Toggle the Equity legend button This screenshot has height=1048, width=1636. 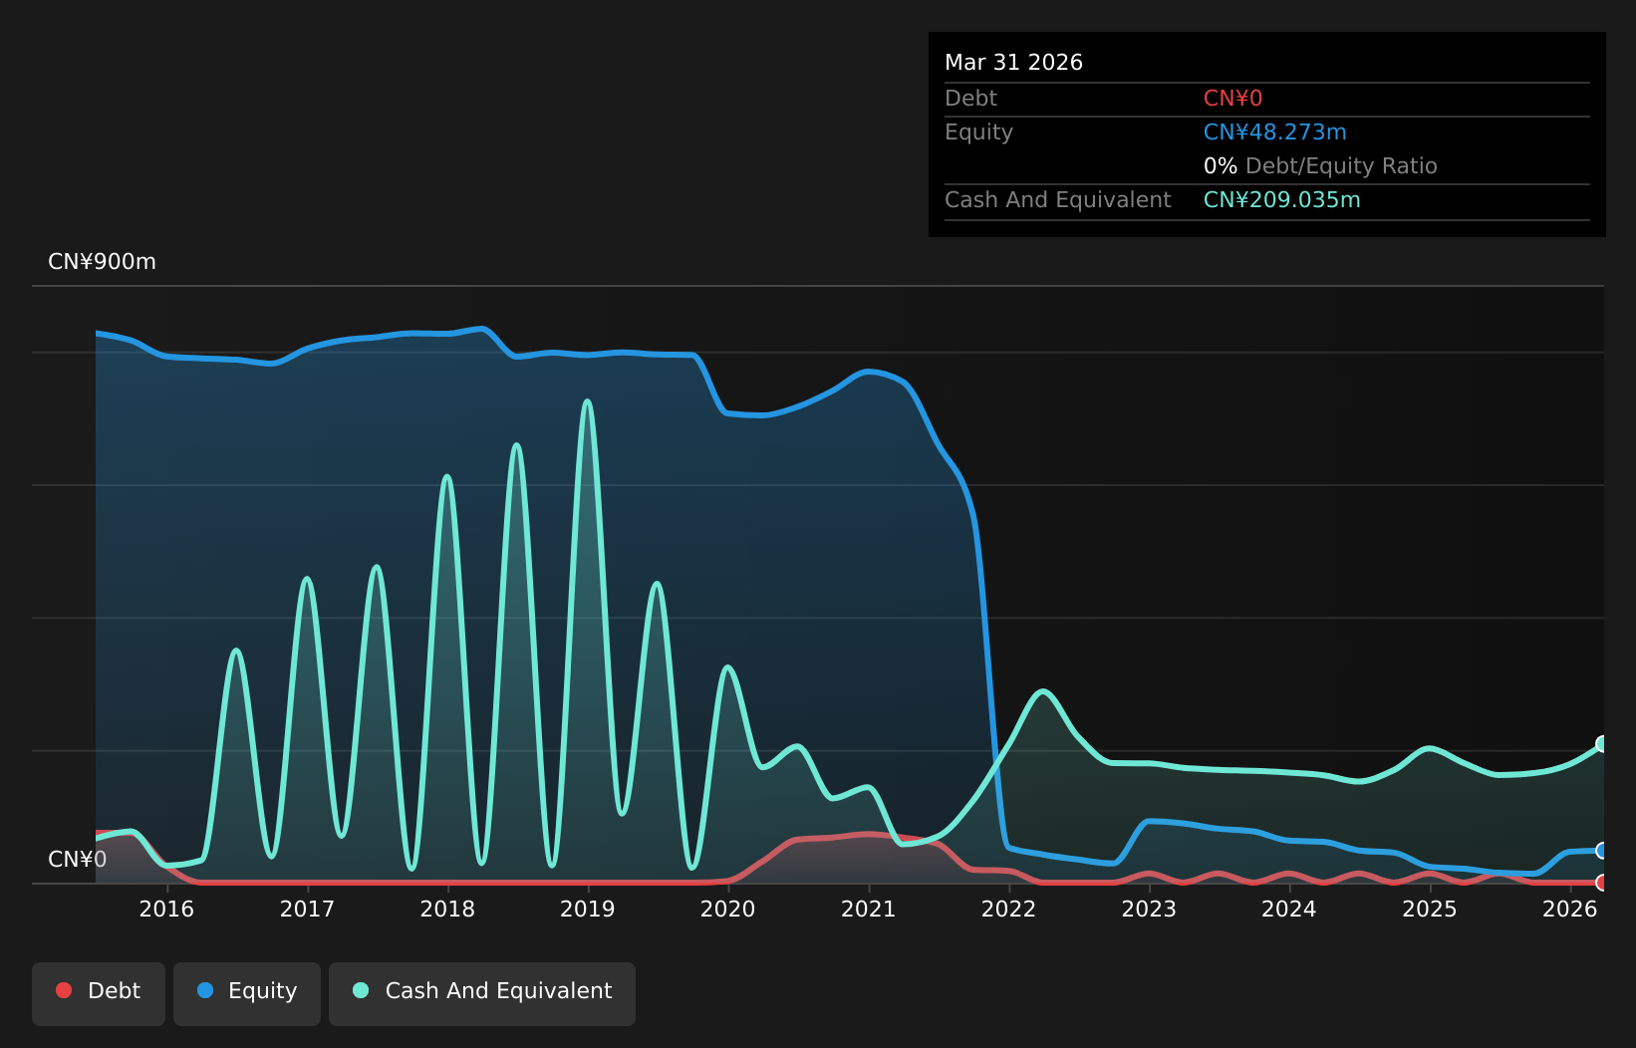point(247,993)
